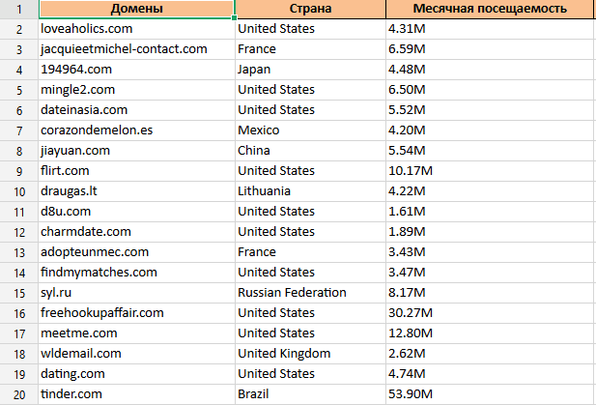Click the Lithuania country cell

(310, 191)
